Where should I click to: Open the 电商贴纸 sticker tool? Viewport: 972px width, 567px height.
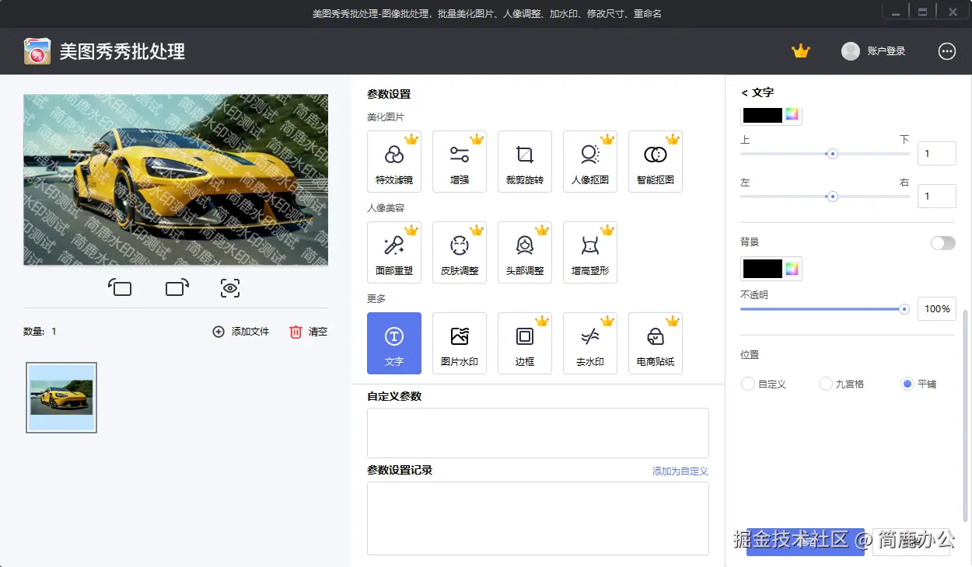click(656, 343)
